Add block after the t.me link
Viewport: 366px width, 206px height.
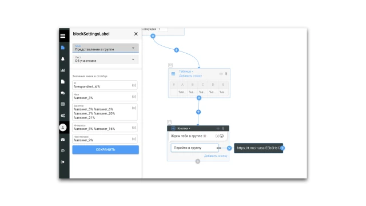point(283,148)
